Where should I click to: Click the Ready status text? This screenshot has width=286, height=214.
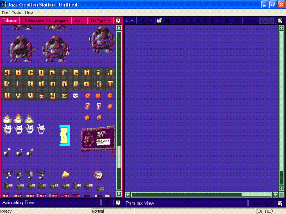click(x=6, y=211)
